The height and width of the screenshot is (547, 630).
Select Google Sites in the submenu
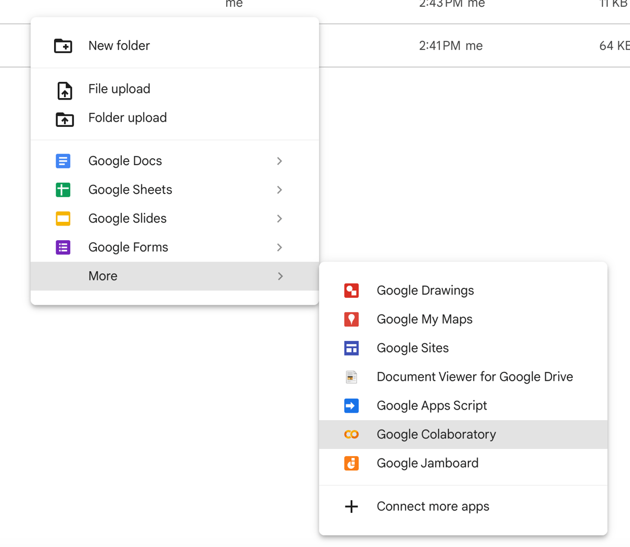463,348
